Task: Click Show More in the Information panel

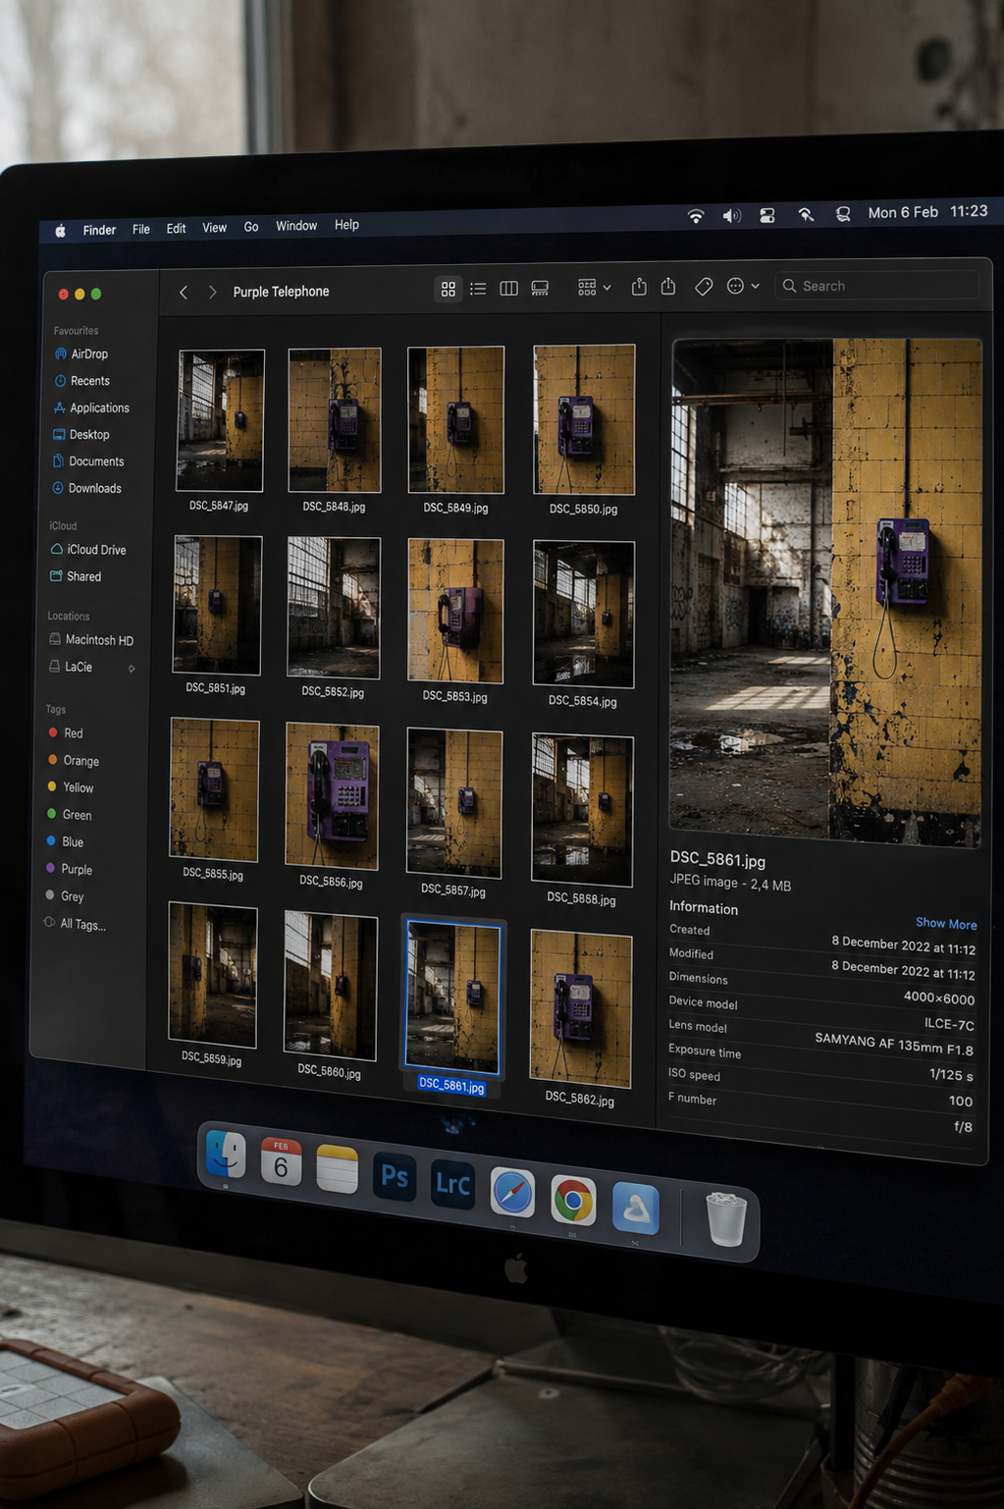Action: 946,924
